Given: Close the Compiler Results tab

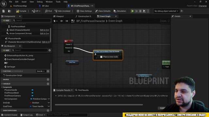Looking at the screenshot, I should click(72, 90).
